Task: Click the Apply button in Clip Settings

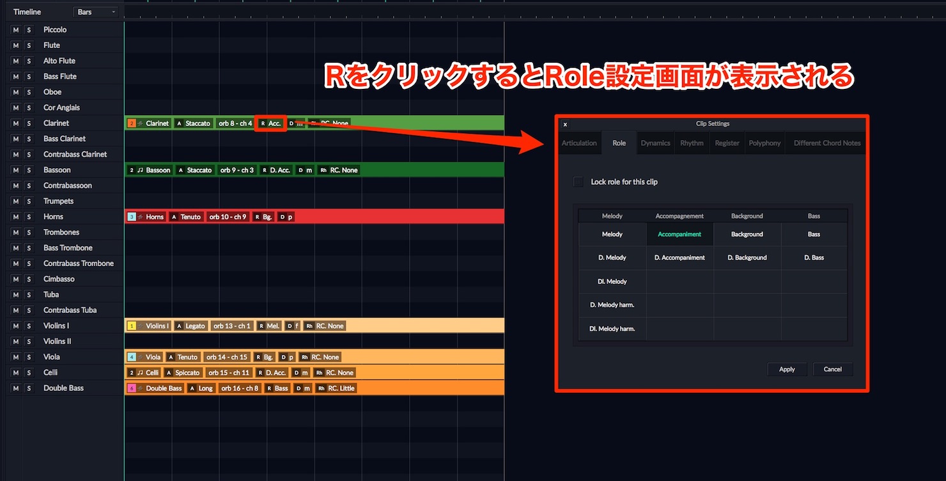Action: pyautogui.click(x=787, y=369)
